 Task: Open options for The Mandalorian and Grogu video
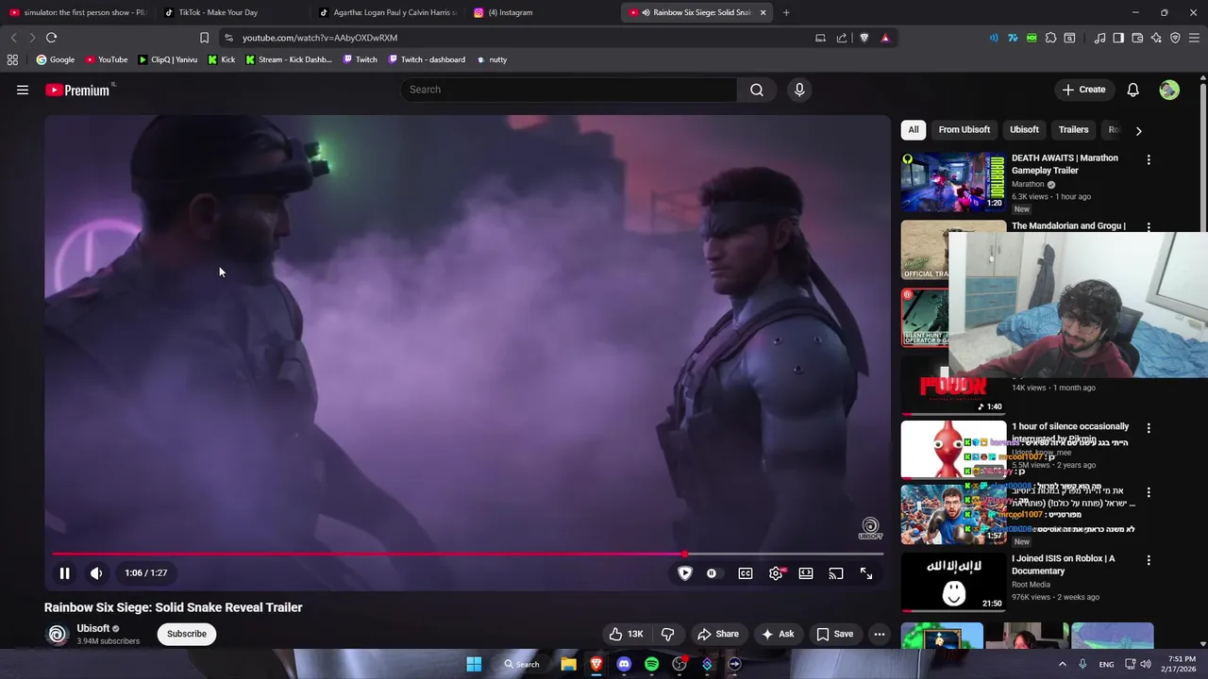coord(1149,227)
